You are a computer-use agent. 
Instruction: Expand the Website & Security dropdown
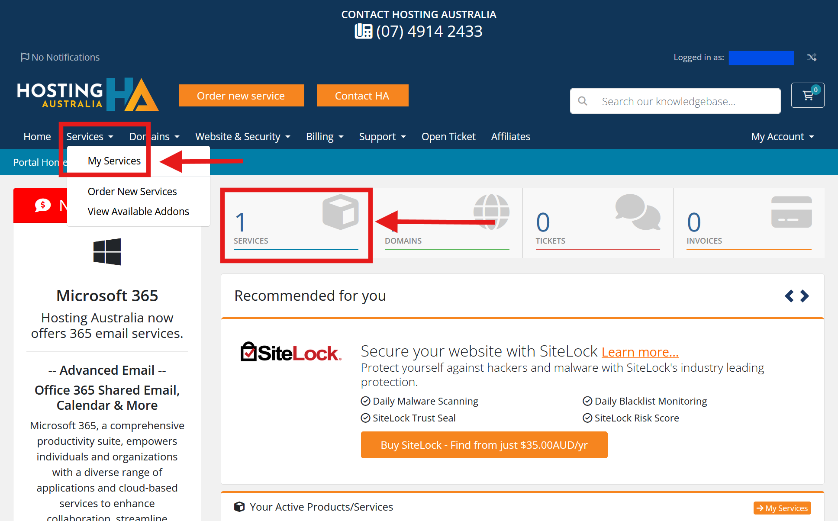click(242, 137)
